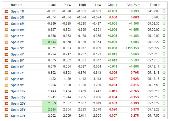Click the clock icon in Spain 2Y row
Viewport: 170px width, 121px height.
click(164, 42)
